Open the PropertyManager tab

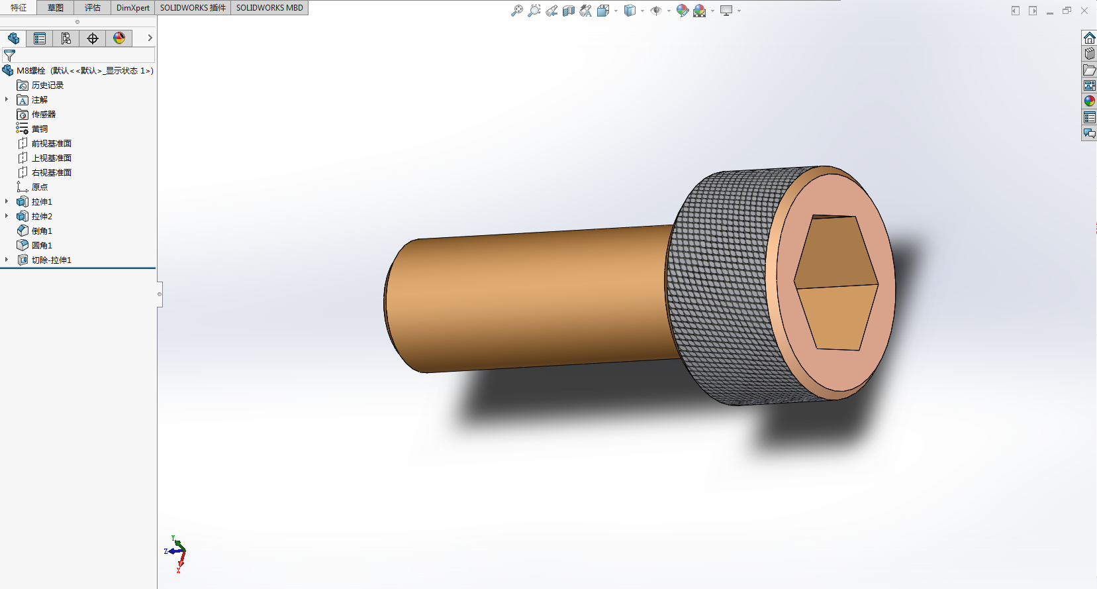tap(40, 38)
